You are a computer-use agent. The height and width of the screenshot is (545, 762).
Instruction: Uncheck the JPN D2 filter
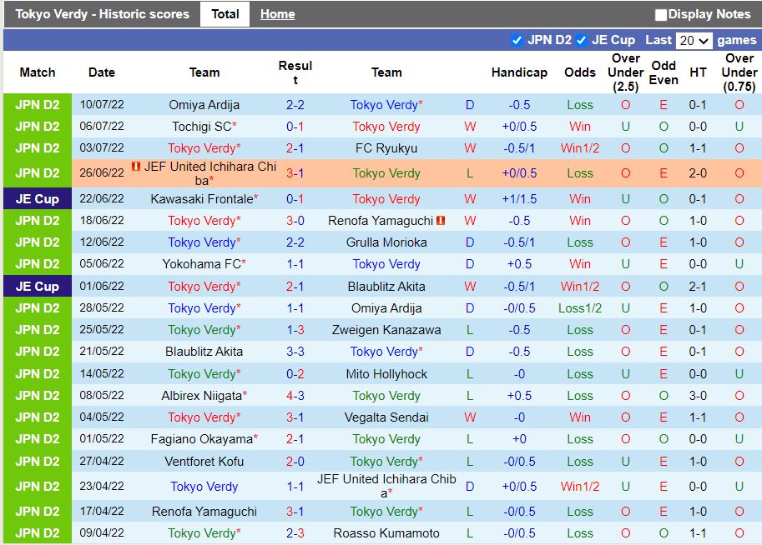click(518, 40)
